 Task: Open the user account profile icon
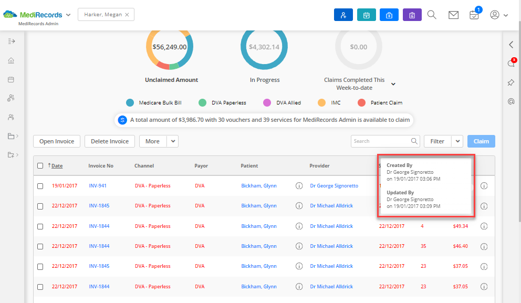tap(495, 15)
